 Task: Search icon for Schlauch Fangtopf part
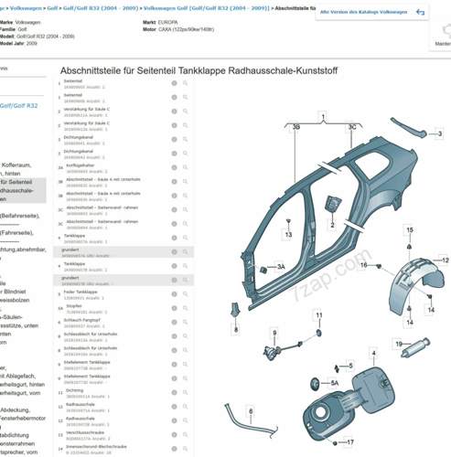(185, 323)
